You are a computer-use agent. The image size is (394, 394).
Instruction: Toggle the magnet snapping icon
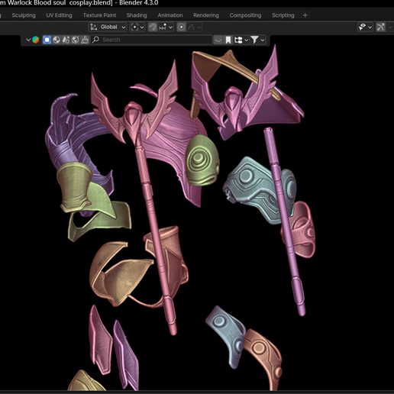point(153,27)
